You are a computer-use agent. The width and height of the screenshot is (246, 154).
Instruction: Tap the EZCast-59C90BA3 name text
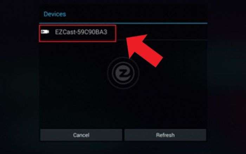pos(81,32)
